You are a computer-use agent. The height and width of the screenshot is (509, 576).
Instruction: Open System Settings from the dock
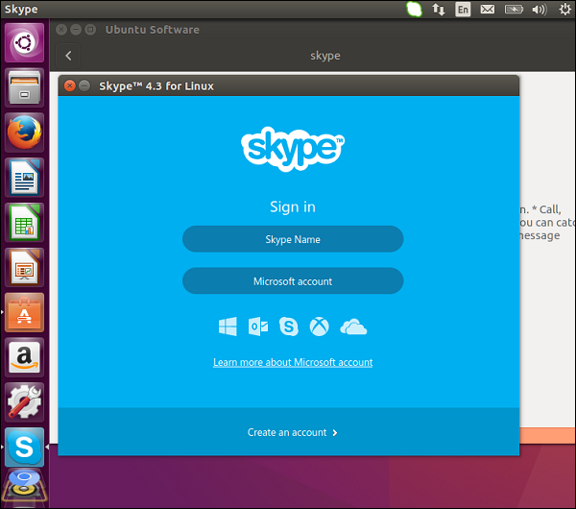coord(24,402)
